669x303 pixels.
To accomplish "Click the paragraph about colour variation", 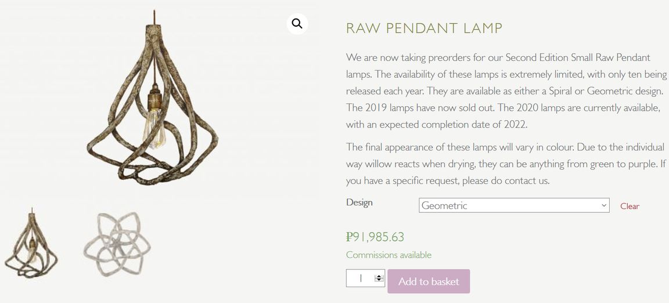I will (505, 164).
